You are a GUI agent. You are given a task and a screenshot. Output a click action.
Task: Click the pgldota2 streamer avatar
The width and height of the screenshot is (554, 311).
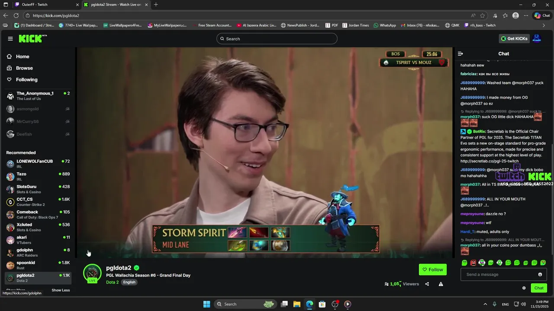click(92, 273)
